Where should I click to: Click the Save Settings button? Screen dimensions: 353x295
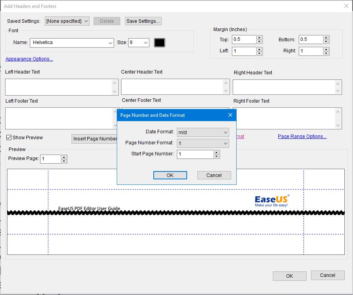pyautogui.click(x=143, y=21)
